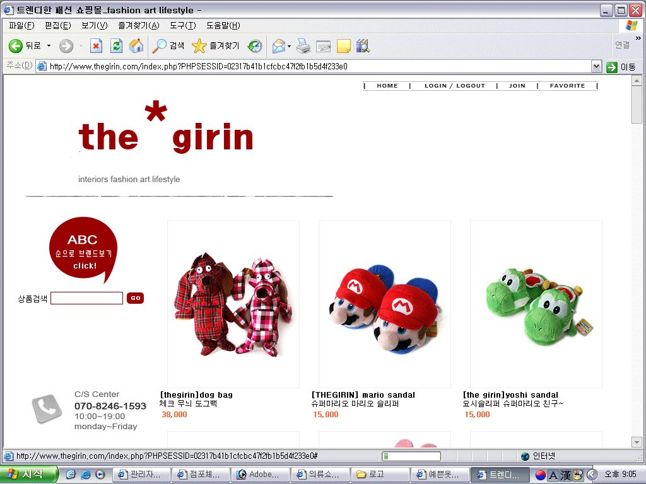Open the 파일(F) menu
This screenshot has height=484, width=646.
tap(21, 25)
